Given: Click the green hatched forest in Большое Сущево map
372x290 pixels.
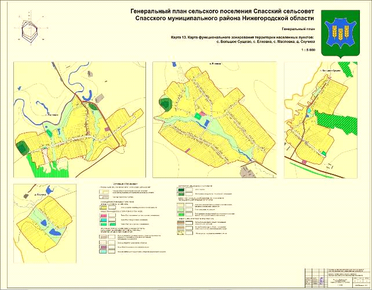Looking at the screenshot, I should pos(337,123).
